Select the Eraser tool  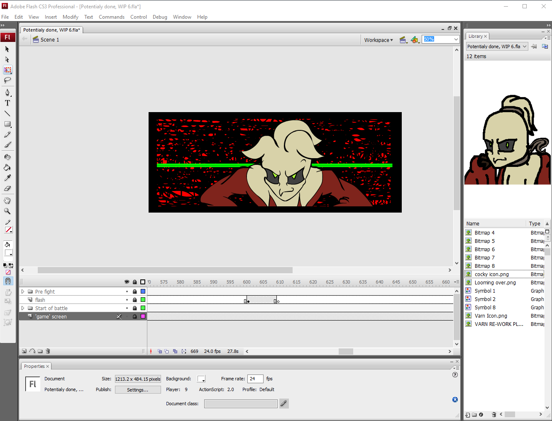[x=7, y=188]
